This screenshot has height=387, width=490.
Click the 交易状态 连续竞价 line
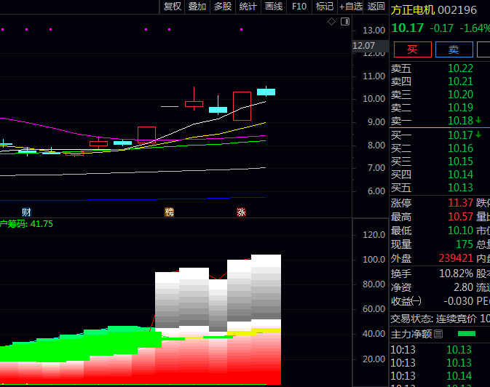(440, 319)
